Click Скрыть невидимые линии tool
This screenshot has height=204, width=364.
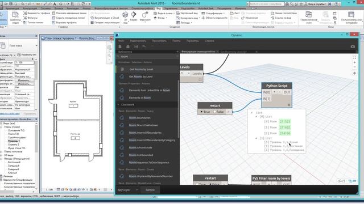click(68, 18)
